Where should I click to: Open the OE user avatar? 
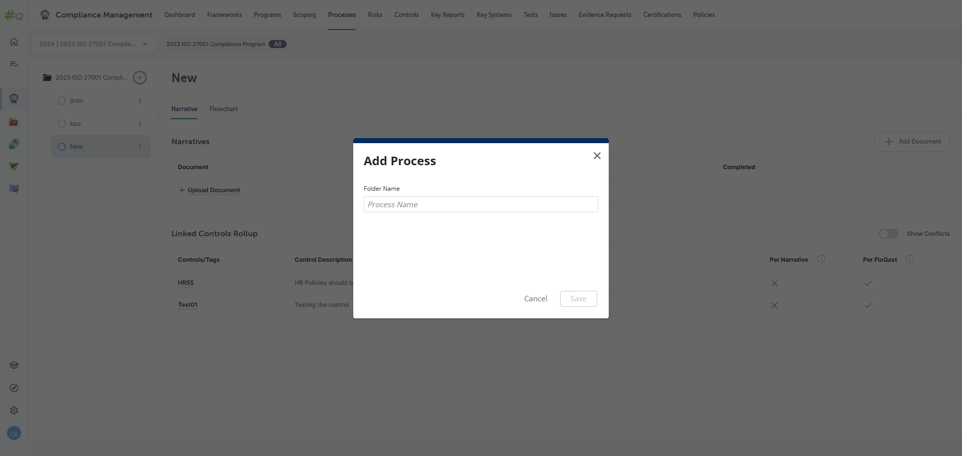[x=14, y=433]
